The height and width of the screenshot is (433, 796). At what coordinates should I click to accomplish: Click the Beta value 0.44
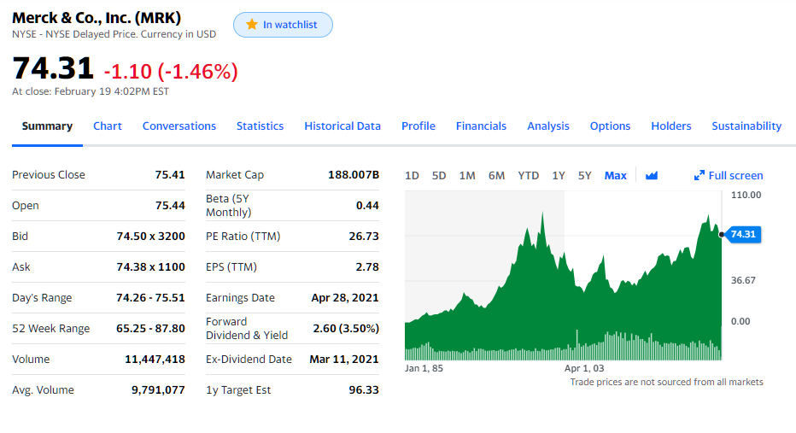[367, 206]
